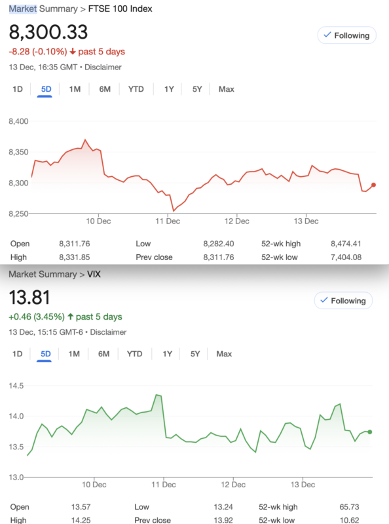This screenshot has height=524, width=389.
Task: Open Disclaimer link under FTSE 100 timestamp
Action: pos(103,67)
